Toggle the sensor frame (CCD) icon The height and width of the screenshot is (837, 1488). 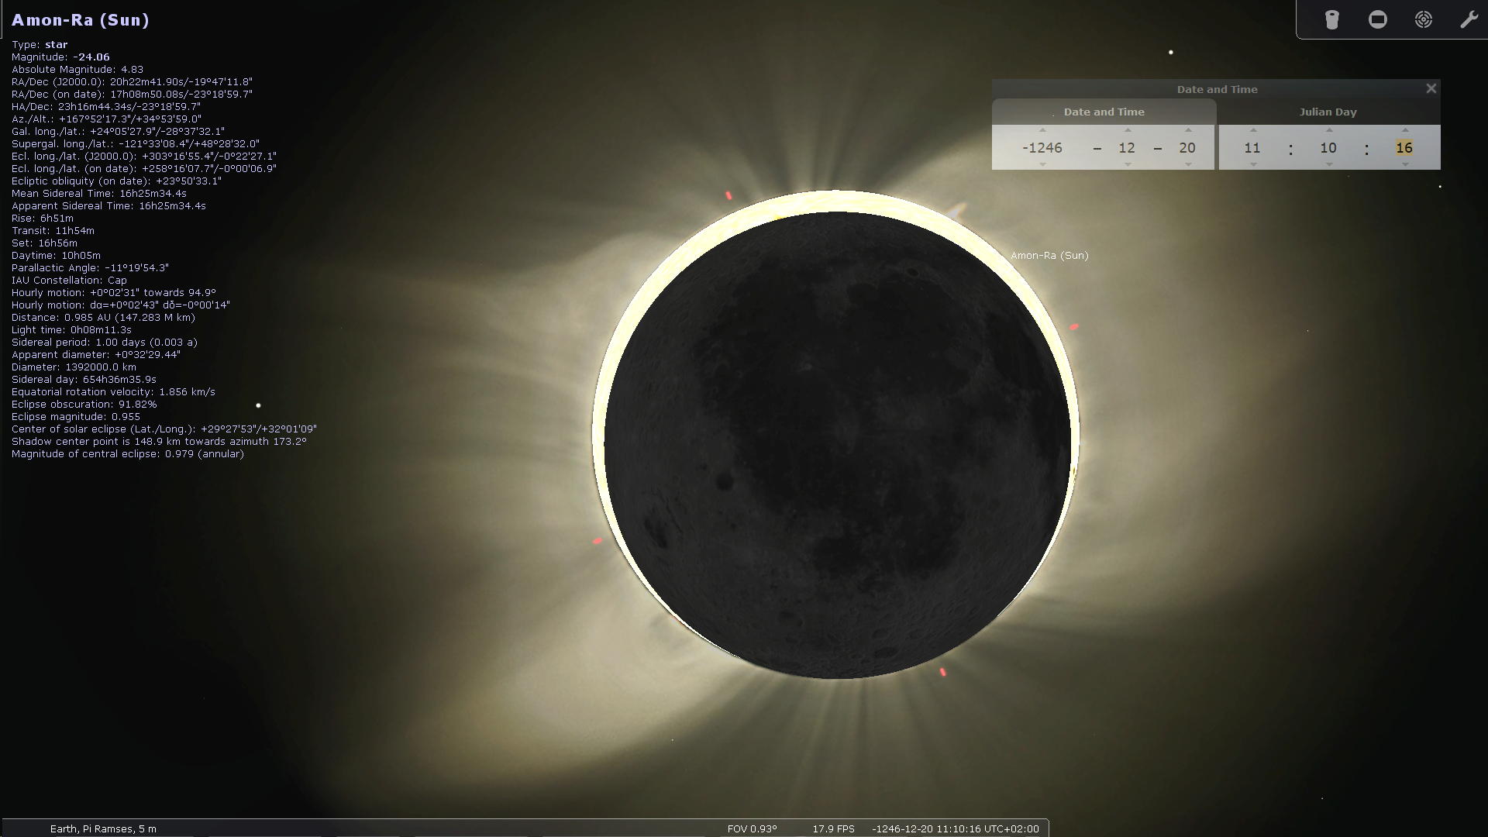1377,19
